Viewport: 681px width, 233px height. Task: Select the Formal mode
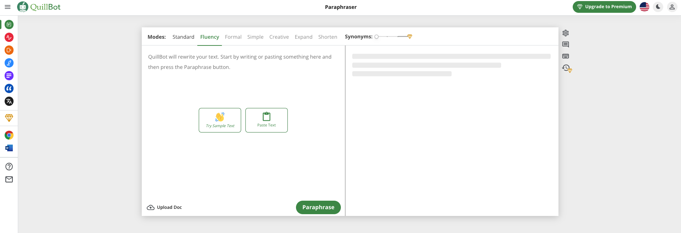point(233,37)
